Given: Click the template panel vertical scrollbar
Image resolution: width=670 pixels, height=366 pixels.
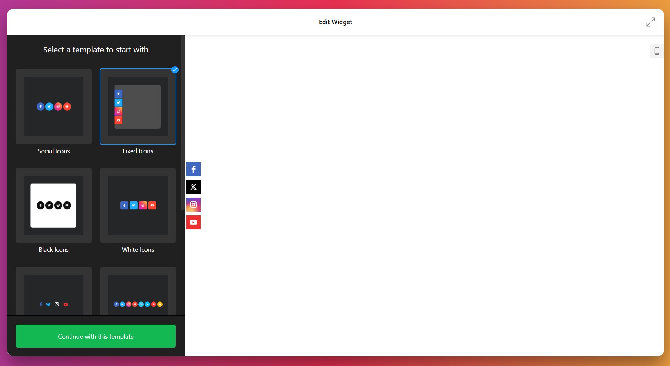Looking at the screenshot, I should pos(182,124).
